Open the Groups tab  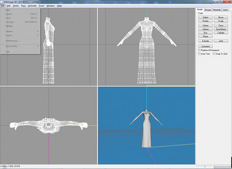[x=208, y=10]
